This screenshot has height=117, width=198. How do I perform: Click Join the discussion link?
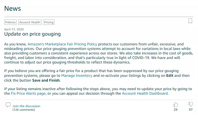[26, 106]
